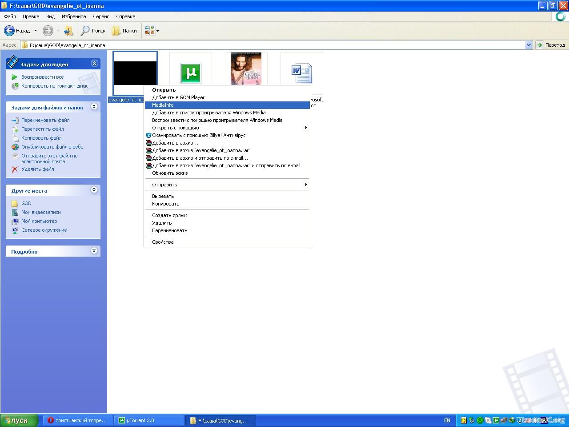
Task: Collapse the video tasks (Задачи для видео) panel
Action: 94,64
